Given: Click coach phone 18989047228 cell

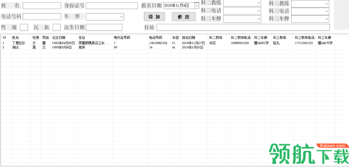Looking at the screenshot, I should point(240,43).
